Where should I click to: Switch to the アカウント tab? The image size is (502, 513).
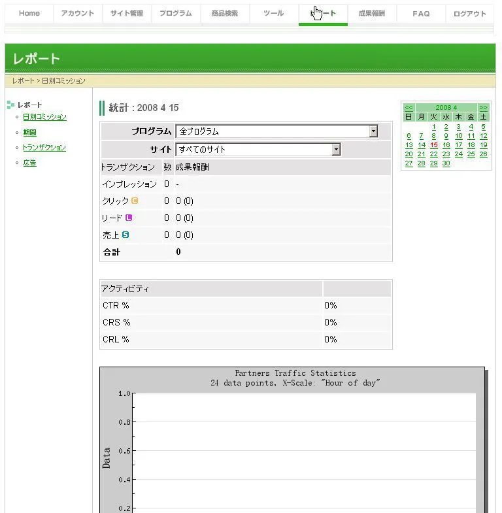tap(78, 14)
